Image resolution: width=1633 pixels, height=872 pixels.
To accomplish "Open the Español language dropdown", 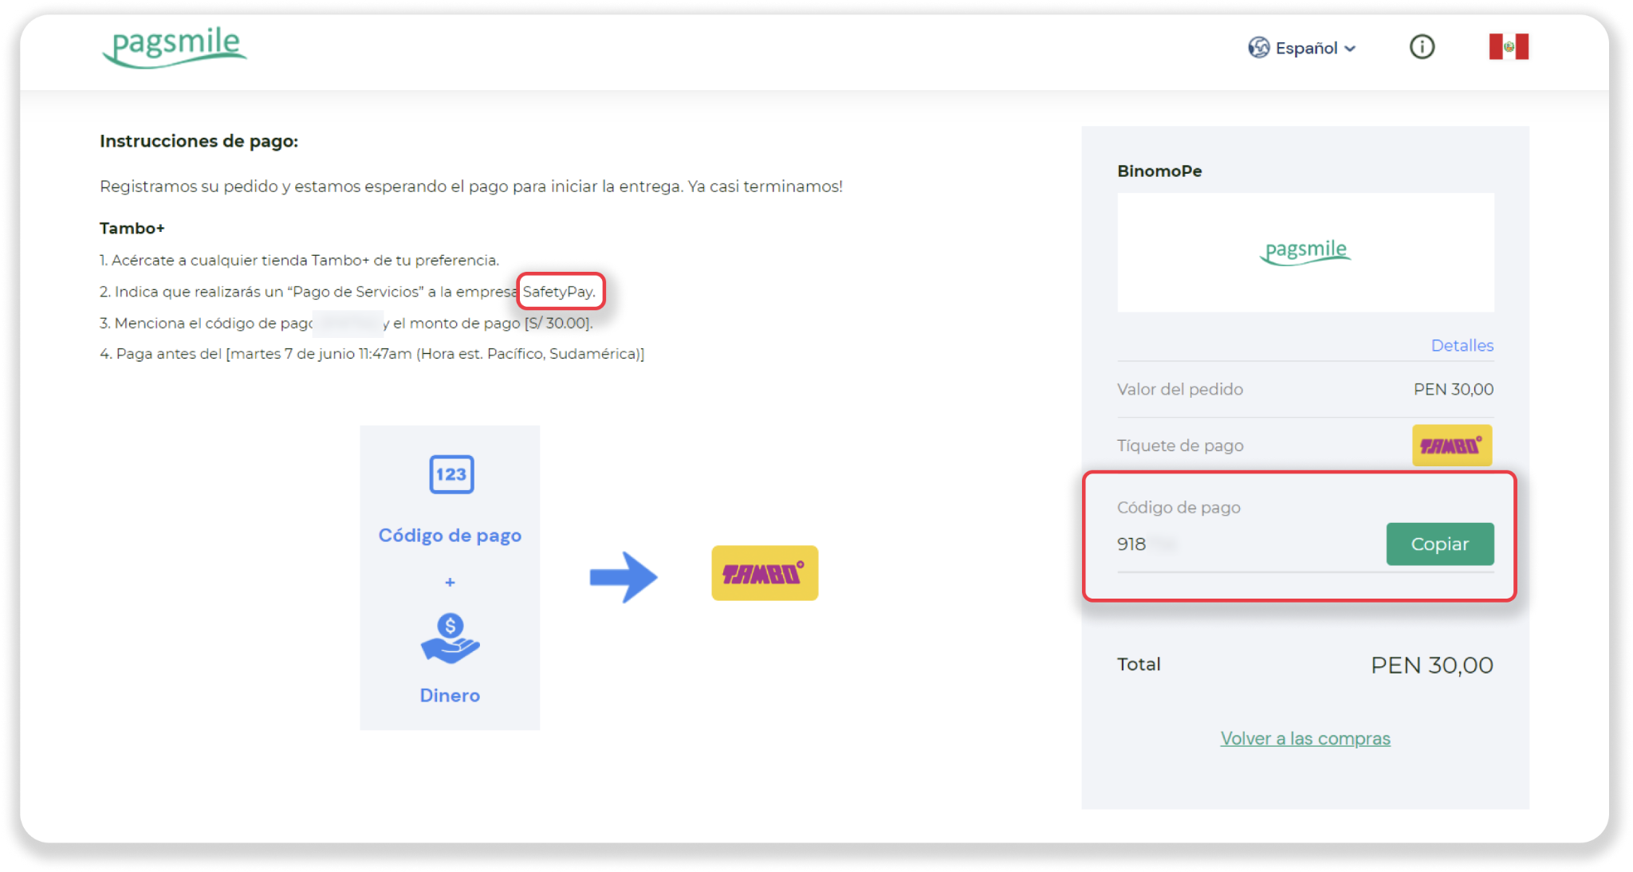I will [1306, 48].
